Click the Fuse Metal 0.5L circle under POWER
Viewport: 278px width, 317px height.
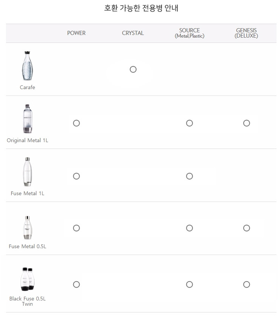(x=76, y=228)
